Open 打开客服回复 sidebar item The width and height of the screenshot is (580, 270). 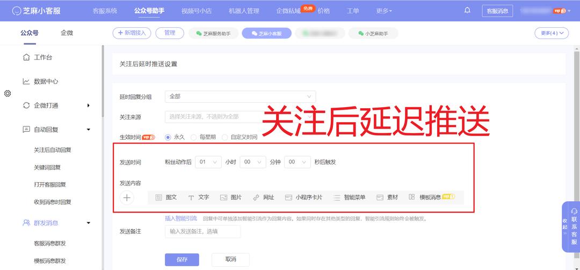[50, 184]
